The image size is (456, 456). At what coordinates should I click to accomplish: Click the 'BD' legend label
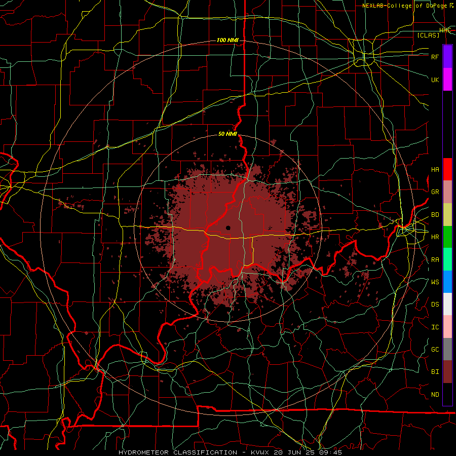435,215
